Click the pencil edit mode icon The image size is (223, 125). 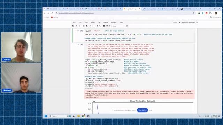179,22
